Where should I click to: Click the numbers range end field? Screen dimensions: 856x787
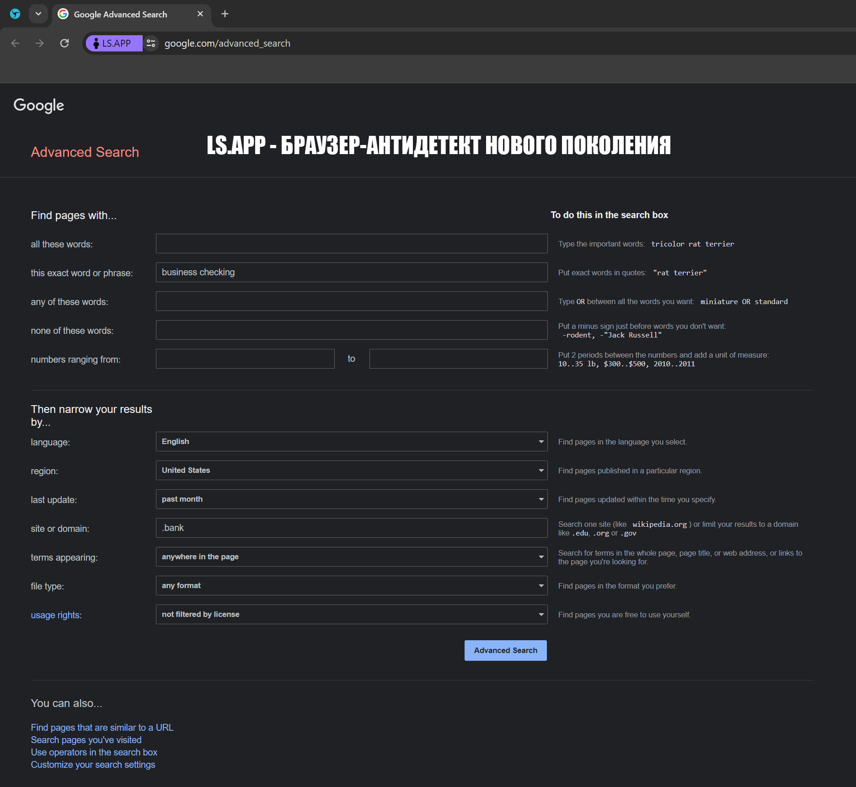point(458,359)
